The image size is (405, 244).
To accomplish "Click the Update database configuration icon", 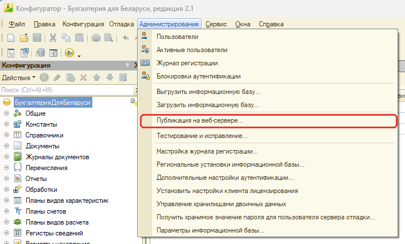I will coord(40,53).
